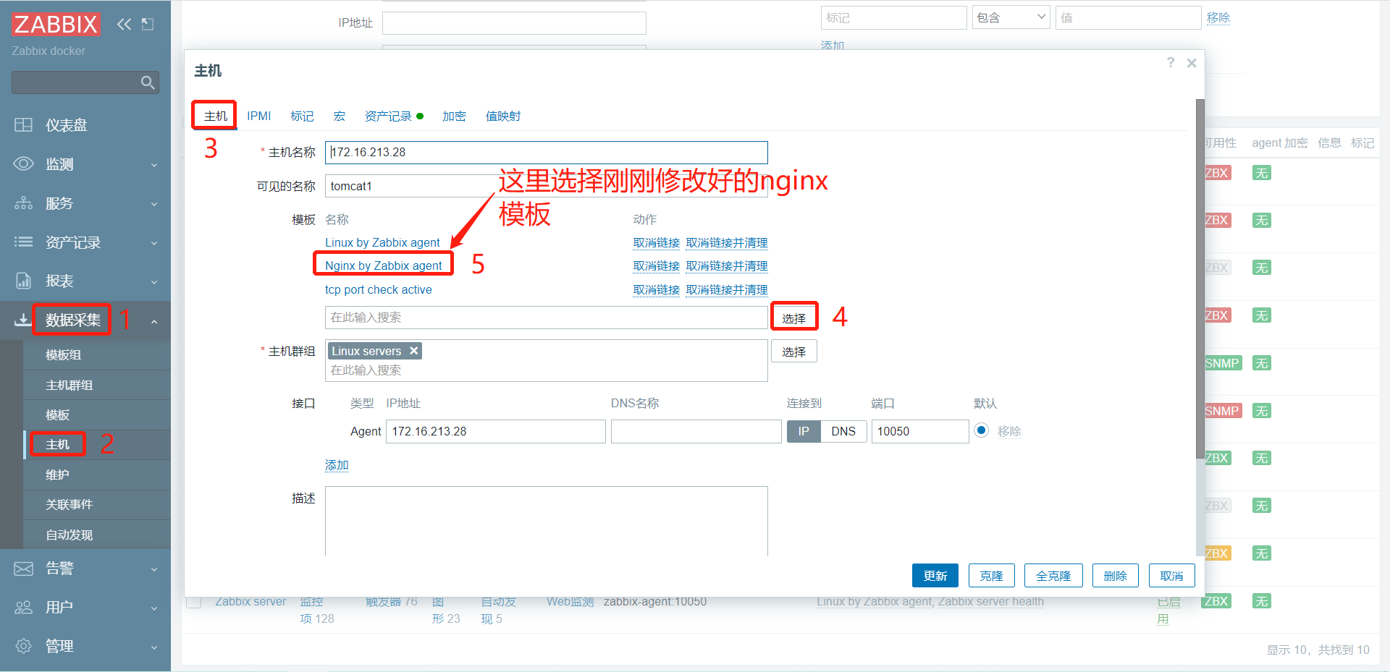1390x672 pixels.
Task: Click the 描述 text area
Action: pos(547,521)
